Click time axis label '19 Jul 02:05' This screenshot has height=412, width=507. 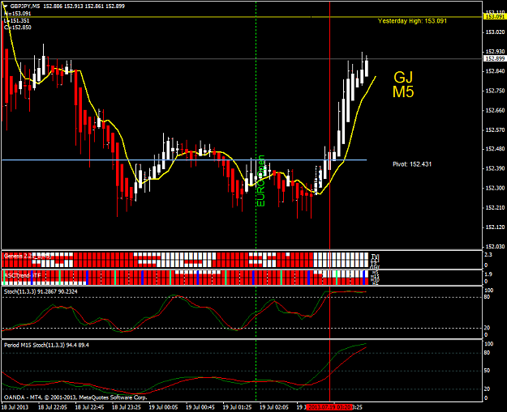point(274,407)
